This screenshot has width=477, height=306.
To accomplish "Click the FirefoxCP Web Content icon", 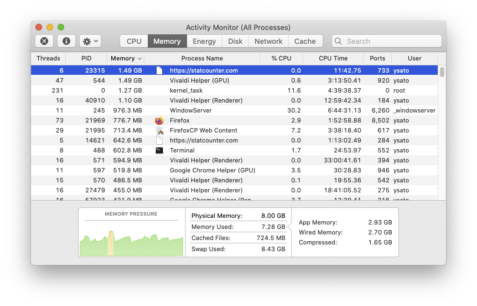I will (159, 130).
